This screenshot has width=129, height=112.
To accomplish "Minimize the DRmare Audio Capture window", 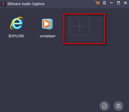I will (111, 3).
